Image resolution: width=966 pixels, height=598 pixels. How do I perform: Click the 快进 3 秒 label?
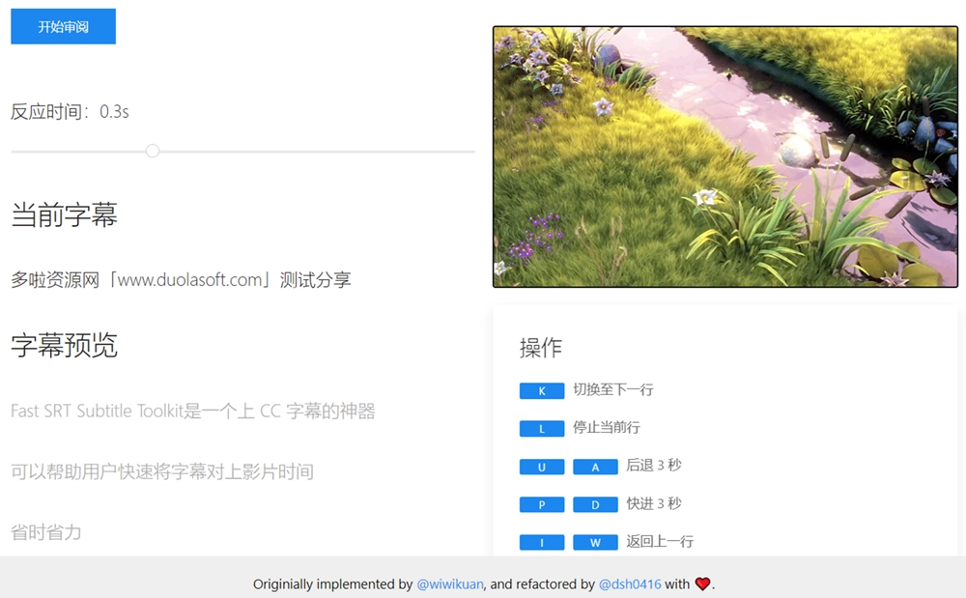pyautogui.click(x=654, y=503)
